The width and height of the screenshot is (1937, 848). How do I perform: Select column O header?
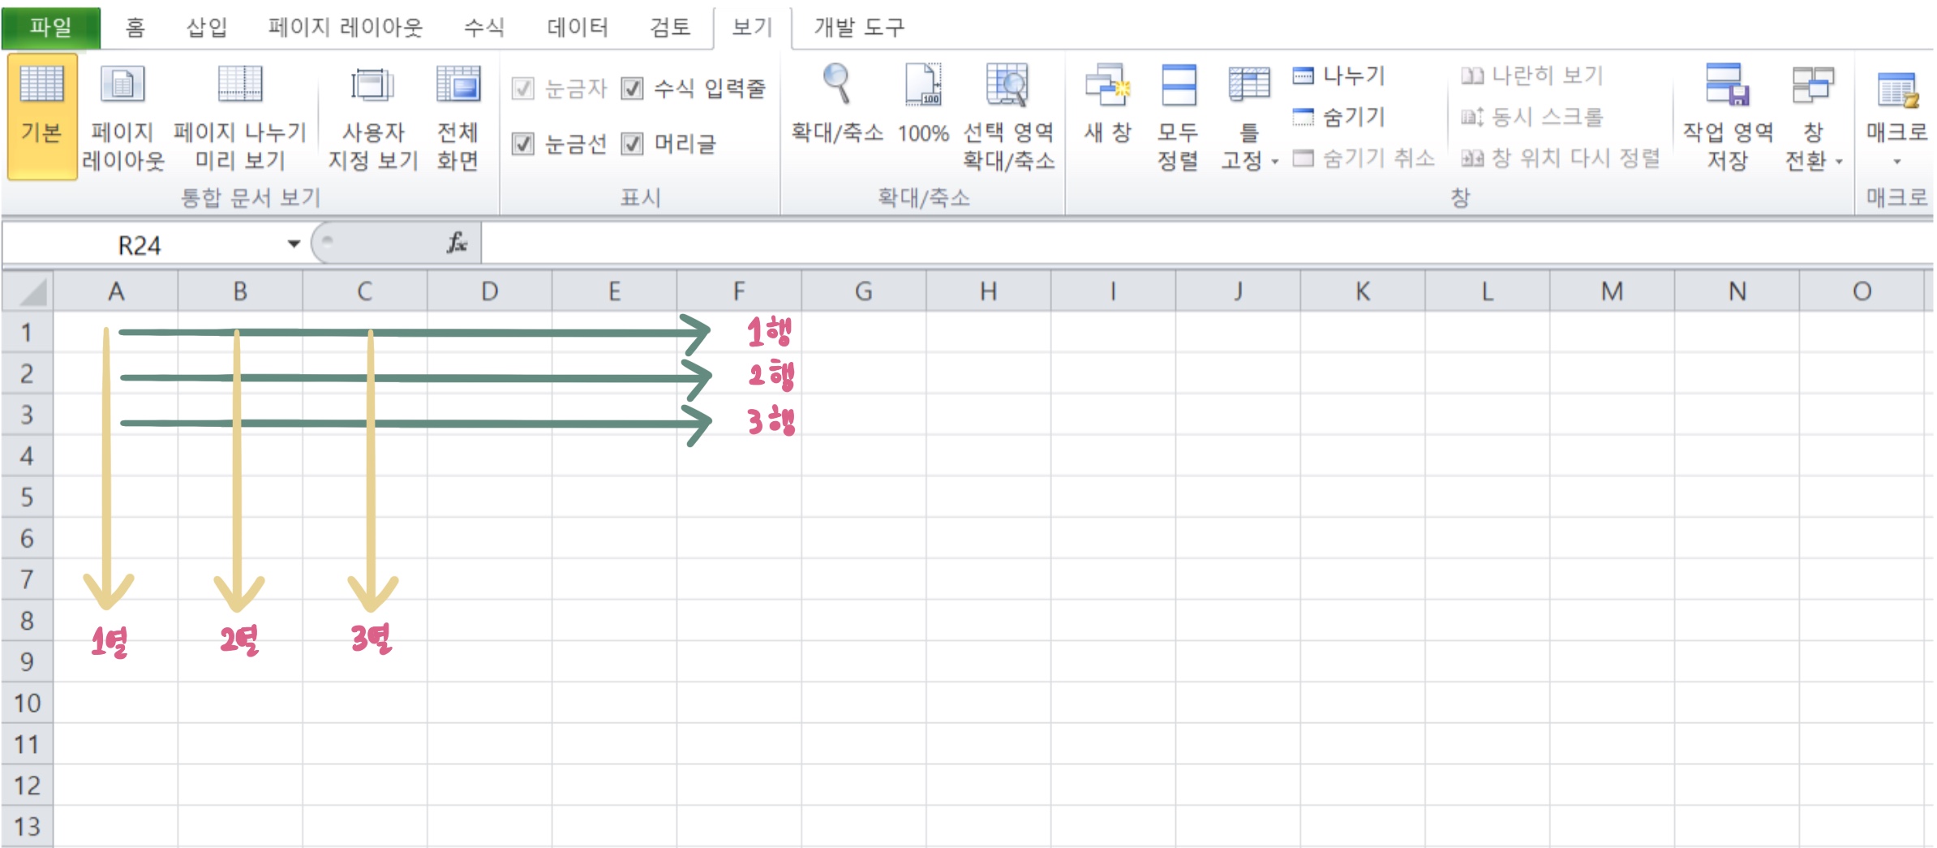pos(1862,291)
